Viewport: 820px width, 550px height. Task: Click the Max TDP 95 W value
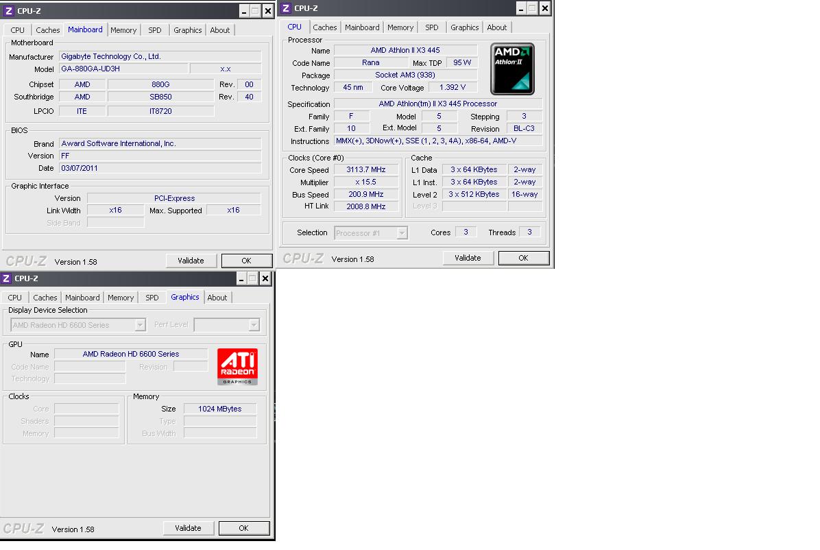point(462,63)
